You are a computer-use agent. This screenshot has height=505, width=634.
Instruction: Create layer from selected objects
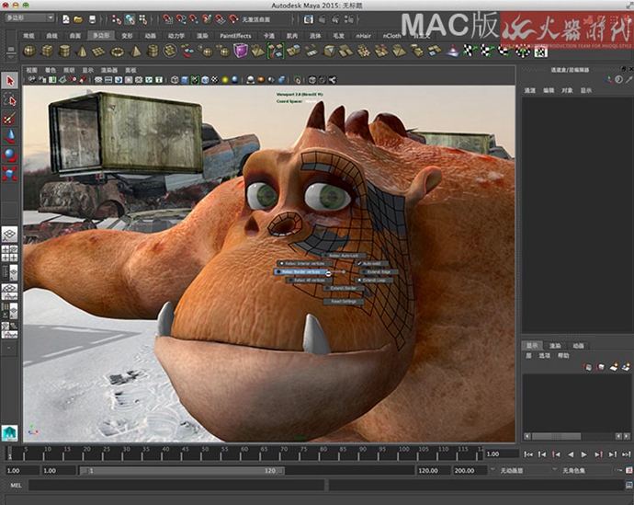(626, 367)
